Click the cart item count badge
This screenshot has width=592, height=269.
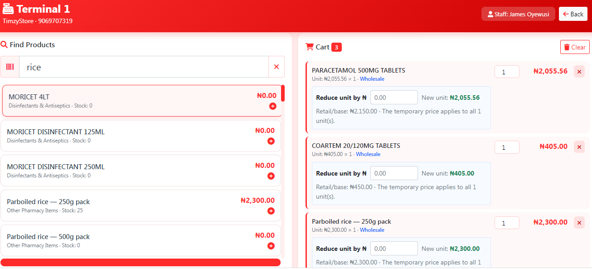click(336, 47)
